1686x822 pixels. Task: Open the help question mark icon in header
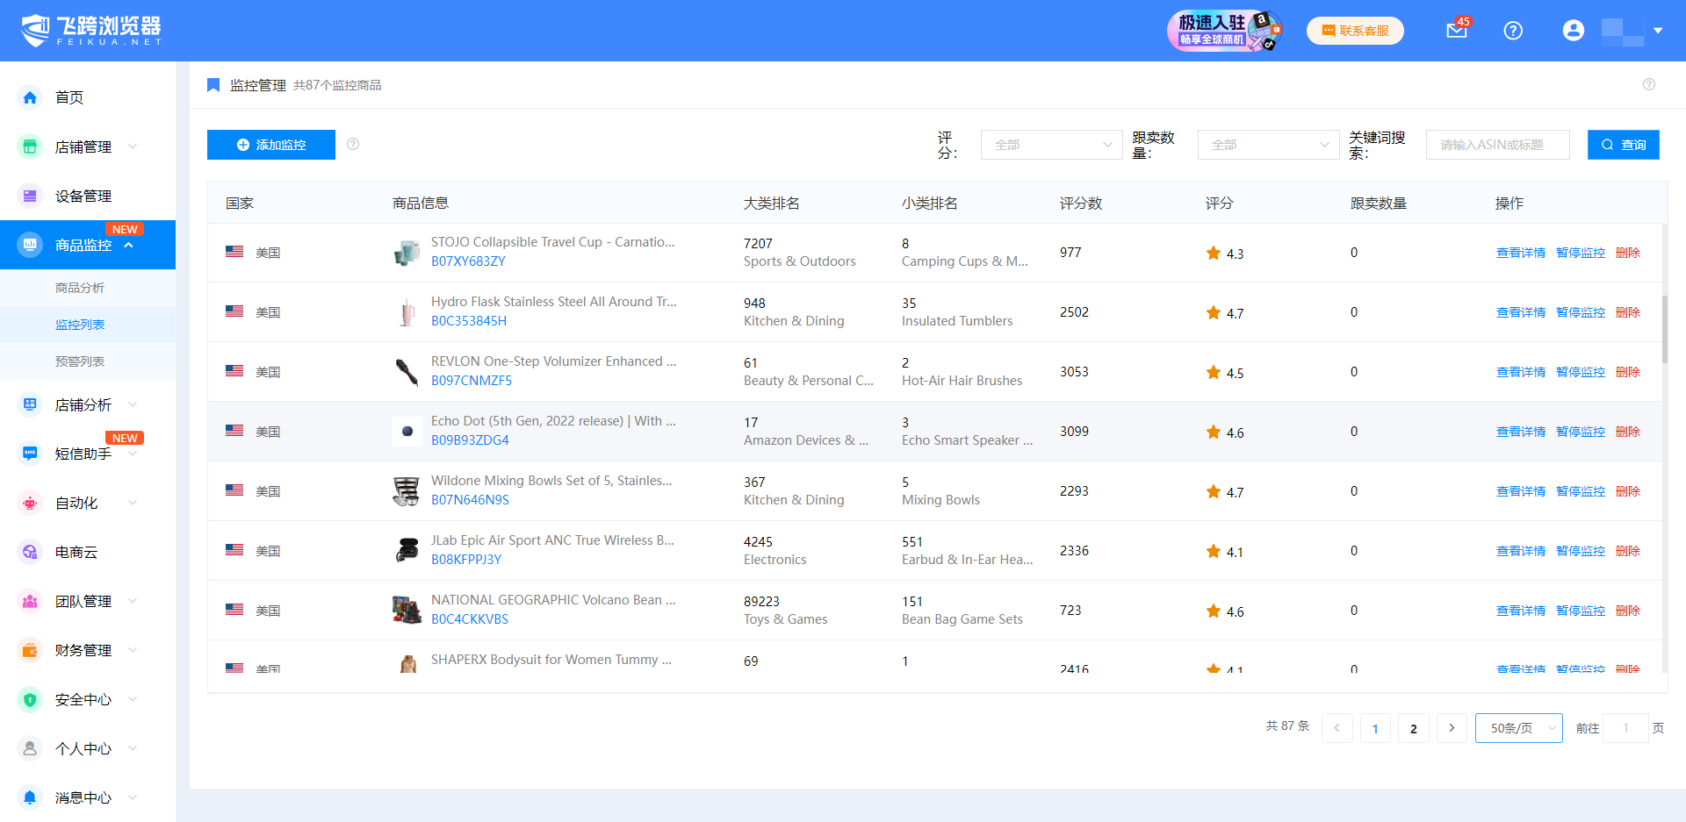click(x=1513, y=31)
